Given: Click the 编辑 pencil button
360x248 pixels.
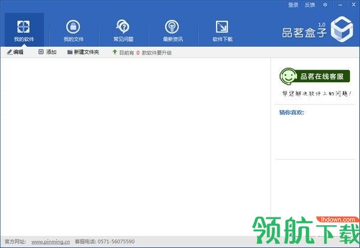Looking at the screenshot, I should click(15, 52).
